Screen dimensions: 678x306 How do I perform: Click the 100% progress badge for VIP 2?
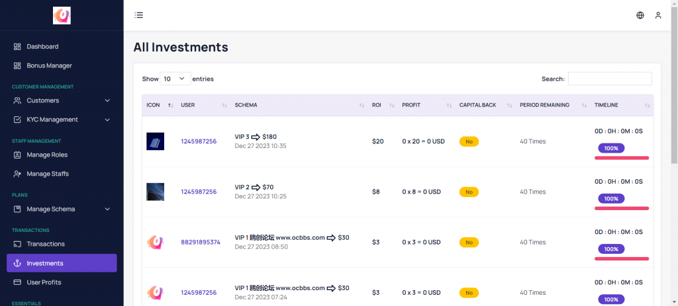pyautogui.click(x=611, y=198)
